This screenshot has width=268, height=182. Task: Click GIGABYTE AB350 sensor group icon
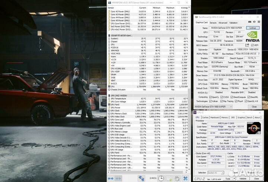click(109, 36)
